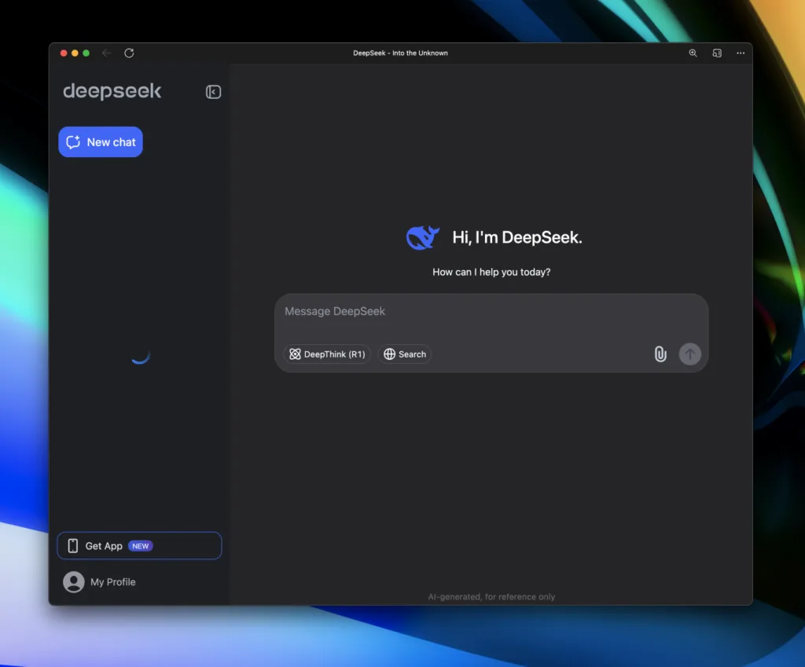Go back using the back arrow

(107, 53)
